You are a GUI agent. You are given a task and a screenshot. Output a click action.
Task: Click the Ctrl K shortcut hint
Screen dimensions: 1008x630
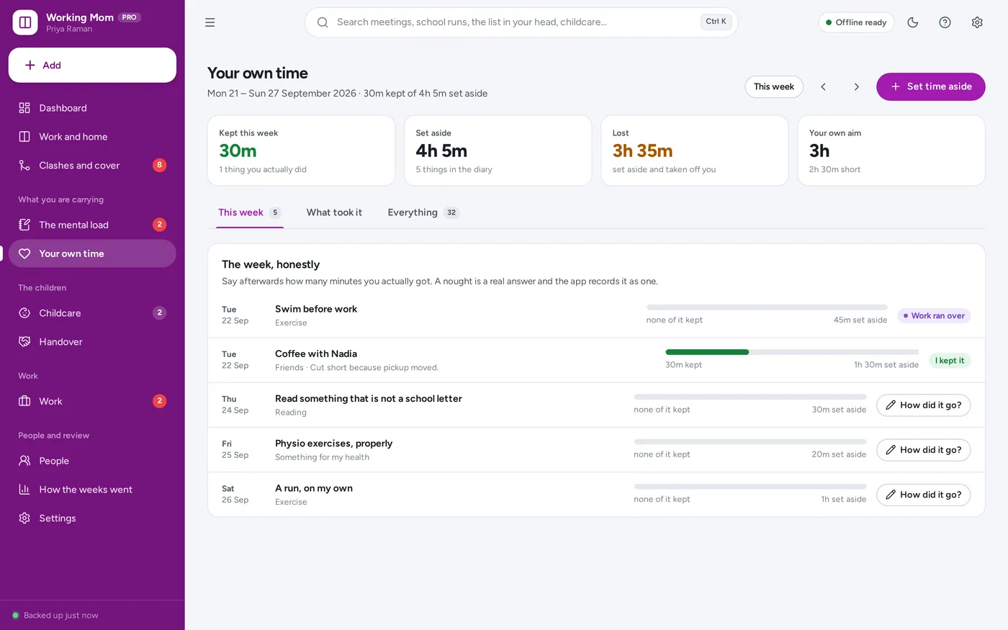pos(716,22)
